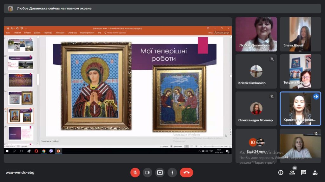The width and height of the screenshot is (325, 182).
Task: Select Любов Долинська's video tile
Action: (256, 34)
